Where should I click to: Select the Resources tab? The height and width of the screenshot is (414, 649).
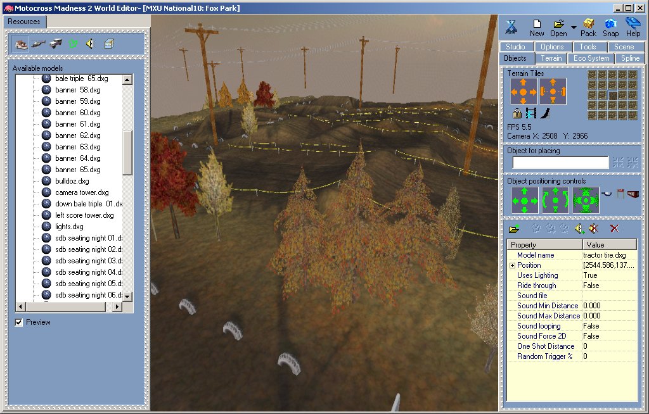[x=24, y=22]
